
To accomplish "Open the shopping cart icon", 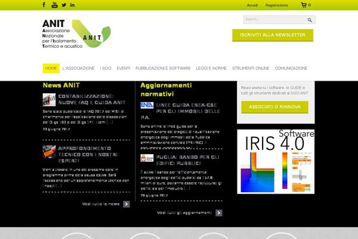I will tap(304, 5).
